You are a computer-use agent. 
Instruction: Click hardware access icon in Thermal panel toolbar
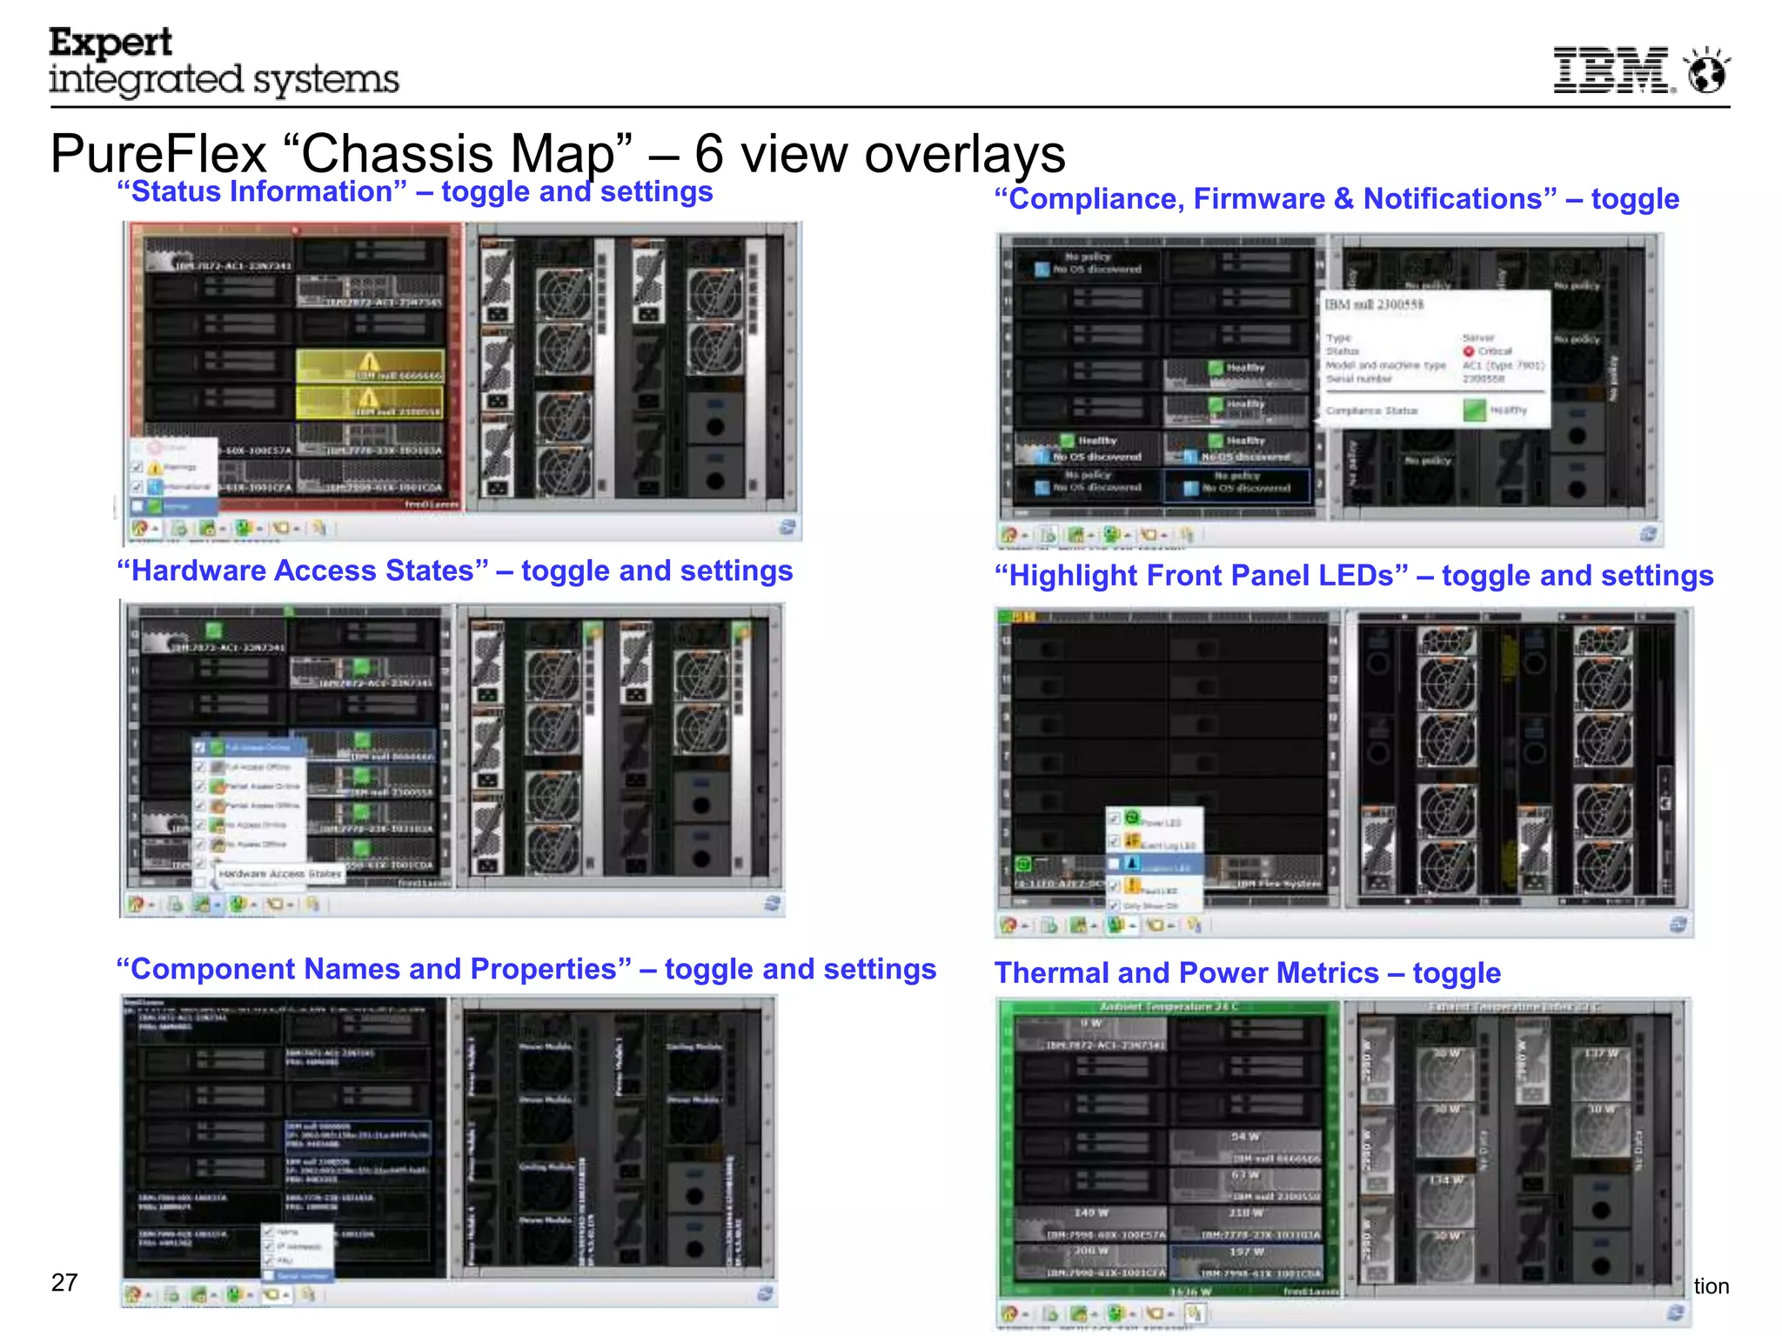tap(1078, 1313)
